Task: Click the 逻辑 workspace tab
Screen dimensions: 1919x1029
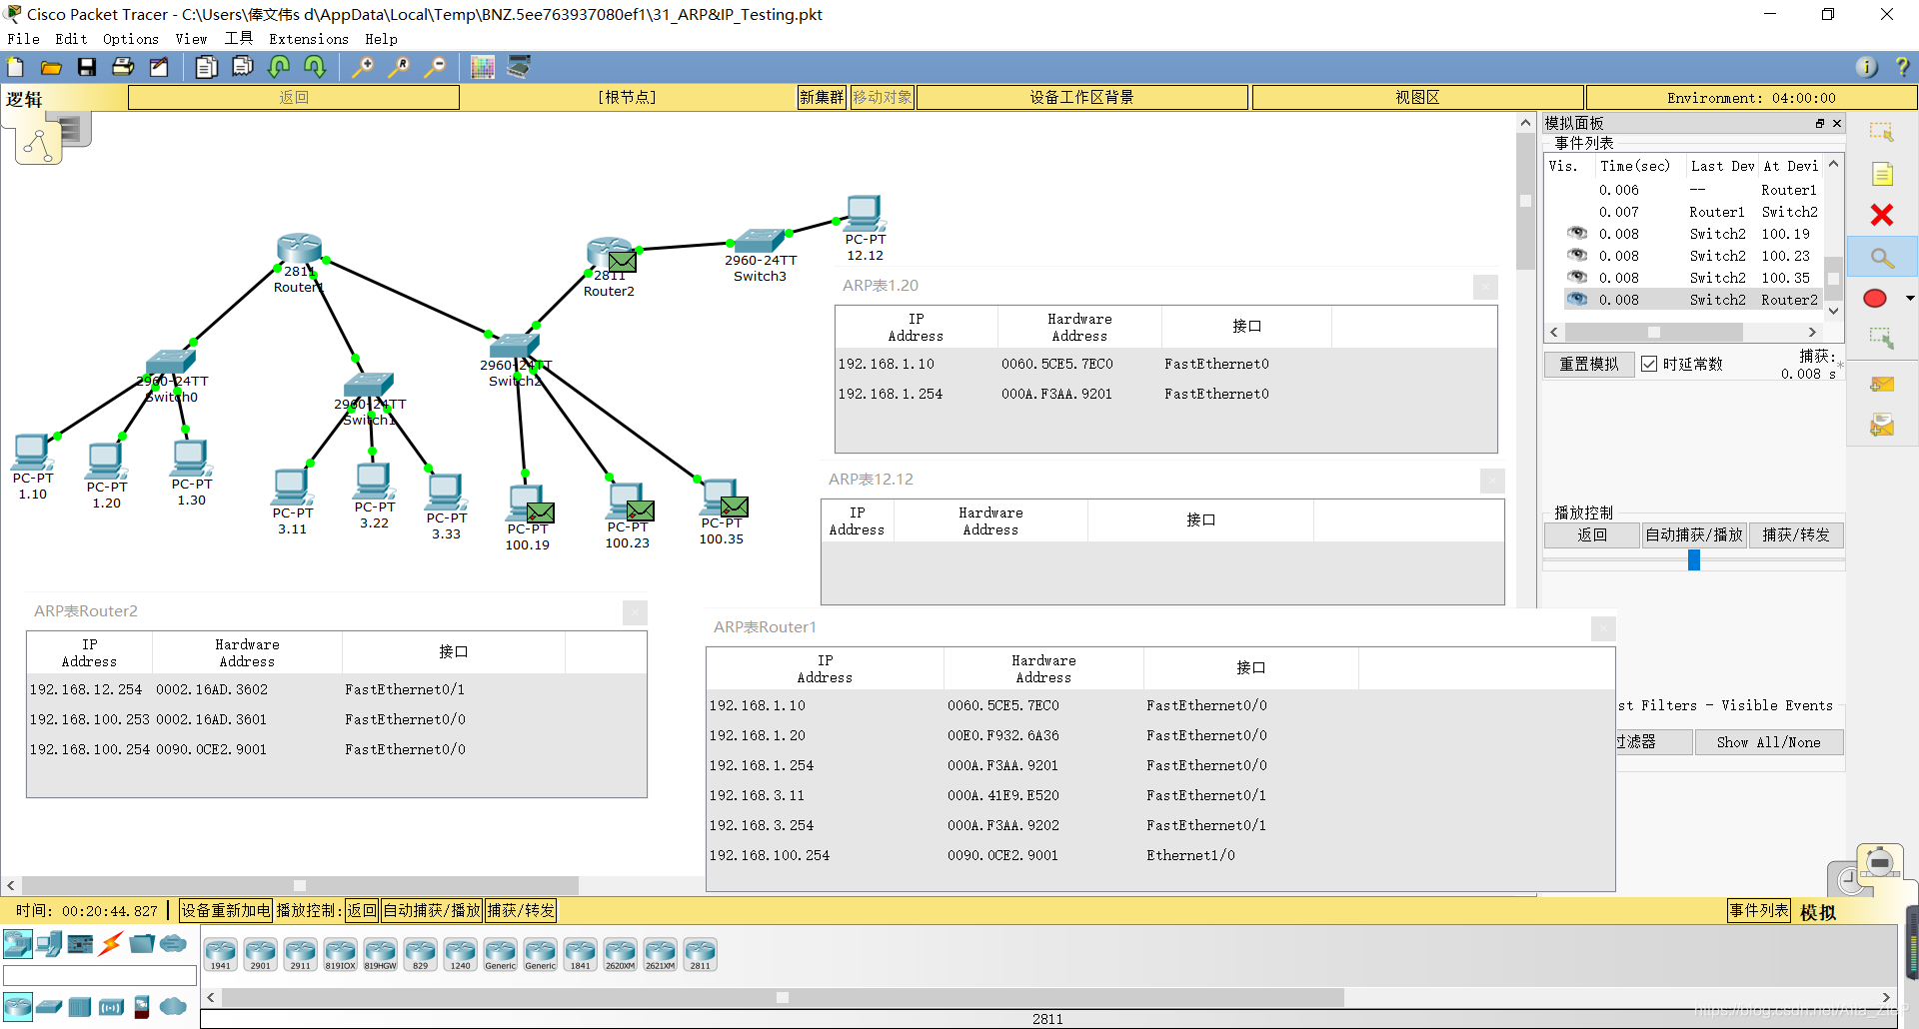Action: [x=24, y=99]
